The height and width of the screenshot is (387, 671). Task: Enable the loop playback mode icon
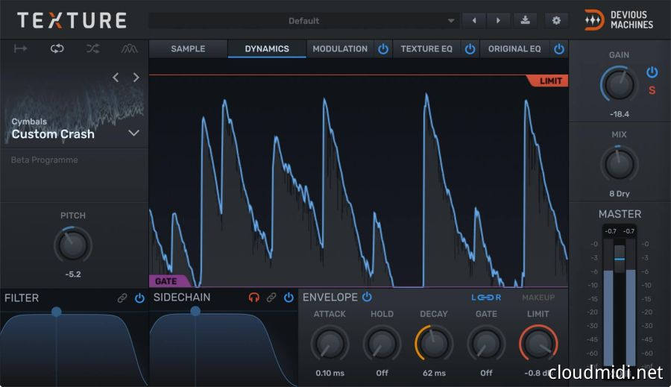57,48
